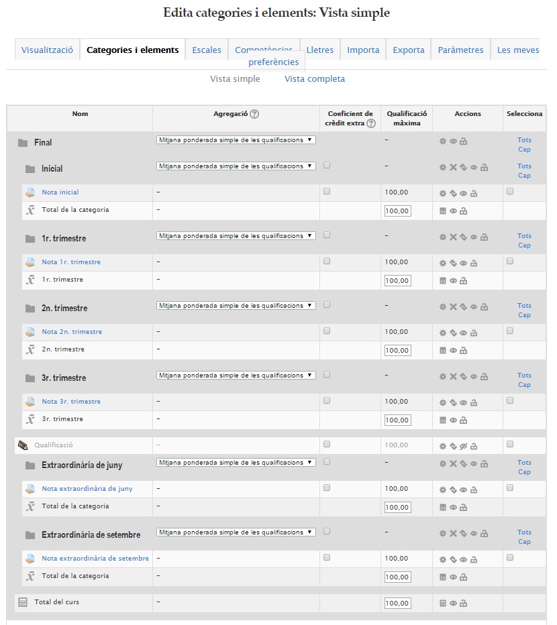Viewport: 557px width, 625px height.
Task: Select Cap for the 1r. trimestre category
Action: coord(524,245)
